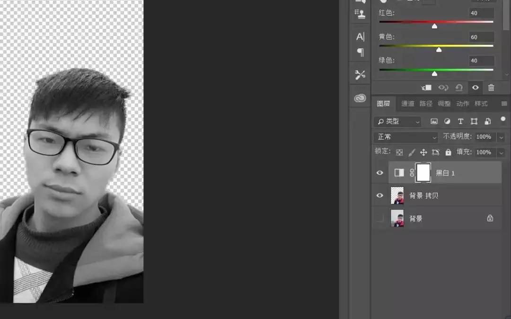
Task: Lock position move icon
Action: (x=423, y=152)
